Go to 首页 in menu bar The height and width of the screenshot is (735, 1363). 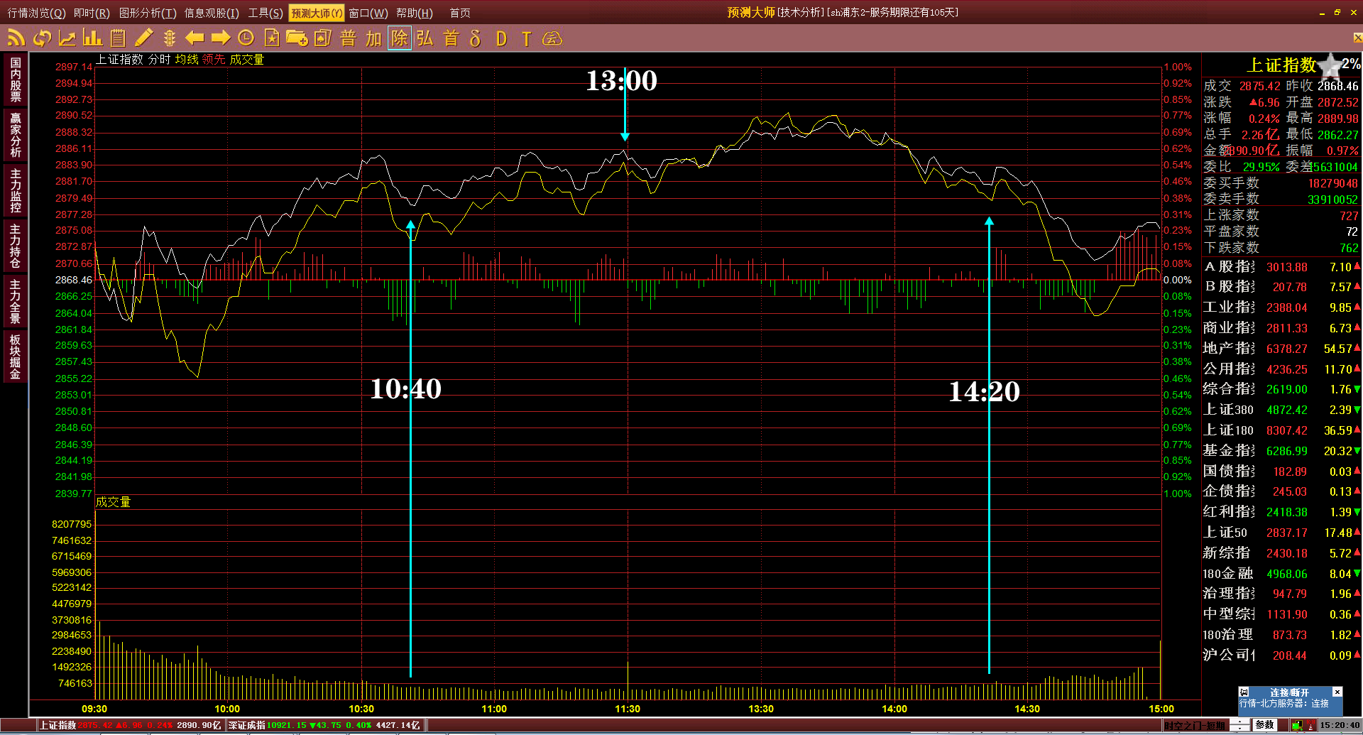(460, 13)
